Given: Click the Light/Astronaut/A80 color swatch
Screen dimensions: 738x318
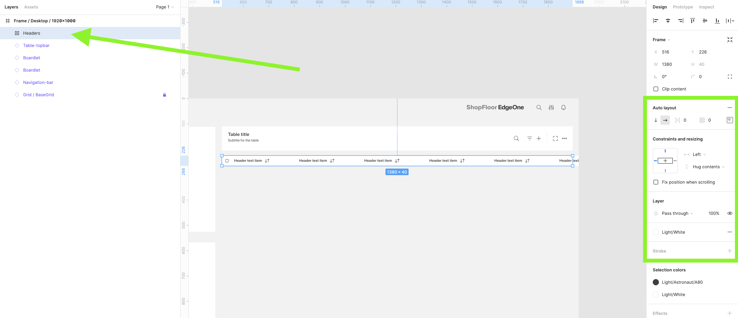Looking at the screenshot, I should coord(656,282).
